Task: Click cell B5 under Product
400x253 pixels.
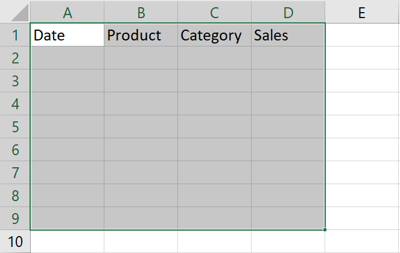Action: point(141,127)
